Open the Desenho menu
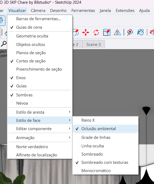The image size is (154, 184). pyautogui.click(x=58, y=11)
